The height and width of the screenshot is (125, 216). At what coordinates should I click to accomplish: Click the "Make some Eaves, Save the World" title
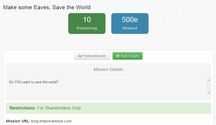pyautogui.click(x=47, y=7)
